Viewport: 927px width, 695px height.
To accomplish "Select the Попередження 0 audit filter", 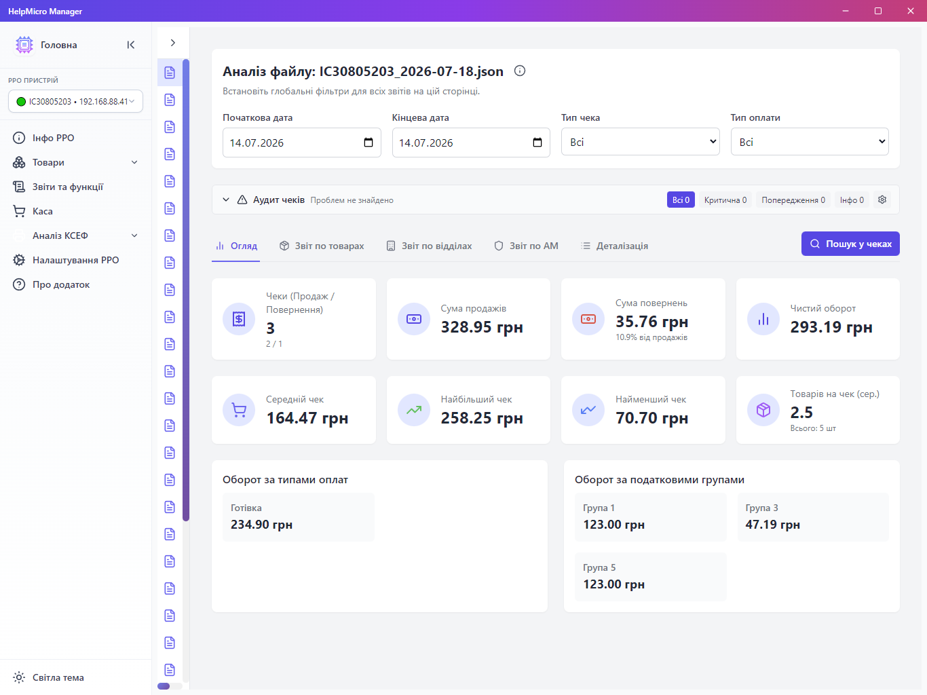I will point(793,200).
